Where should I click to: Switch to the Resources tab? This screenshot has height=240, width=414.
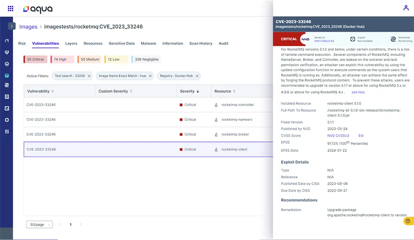93,43
